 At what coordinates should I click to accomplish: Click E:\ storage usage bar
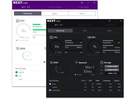[112, 73]
